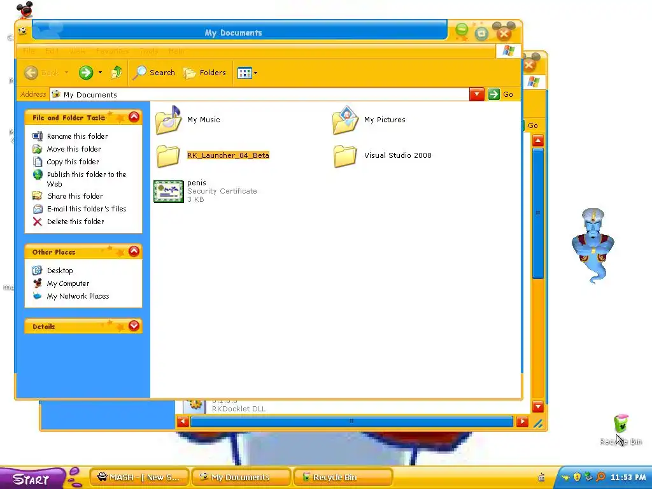Screen dimensions: 652x489
Task: Click the red X Delete icon
Action: click(38, 222)
